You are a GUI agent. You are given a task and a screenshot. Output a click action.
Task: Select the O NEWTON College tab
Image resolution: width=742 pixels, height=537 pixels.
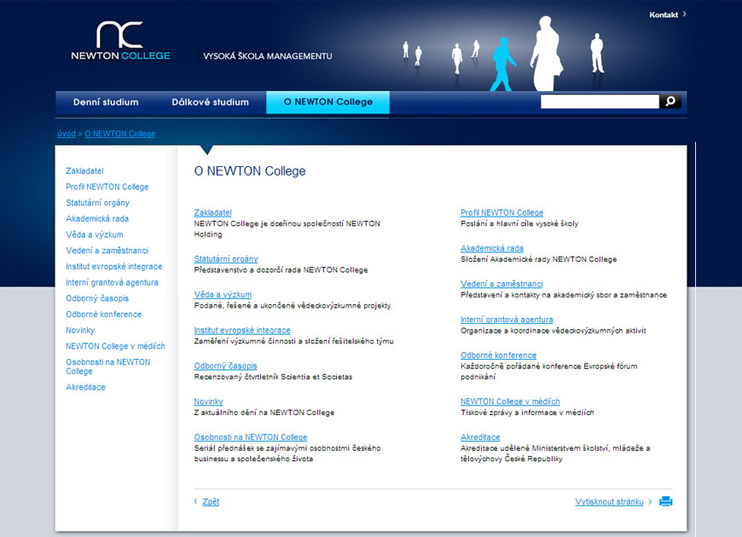point(328,102)
